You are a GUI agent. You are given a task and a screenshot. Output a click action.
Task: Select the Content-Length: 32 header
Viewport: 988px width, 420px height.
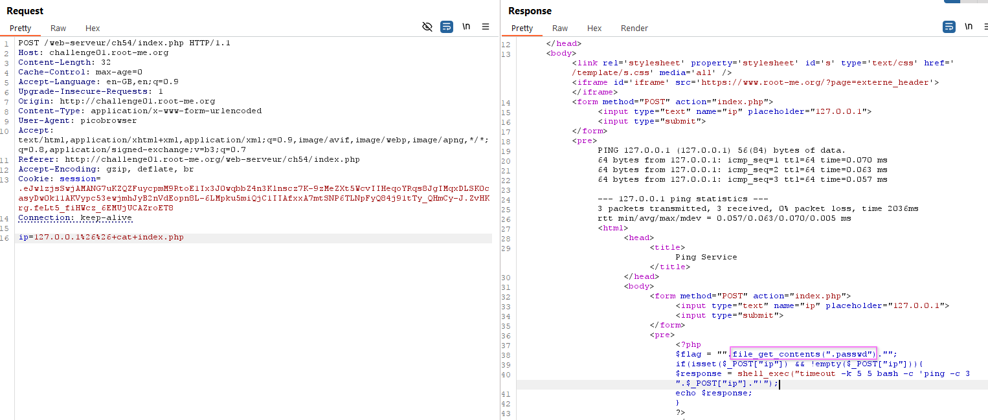65,63
